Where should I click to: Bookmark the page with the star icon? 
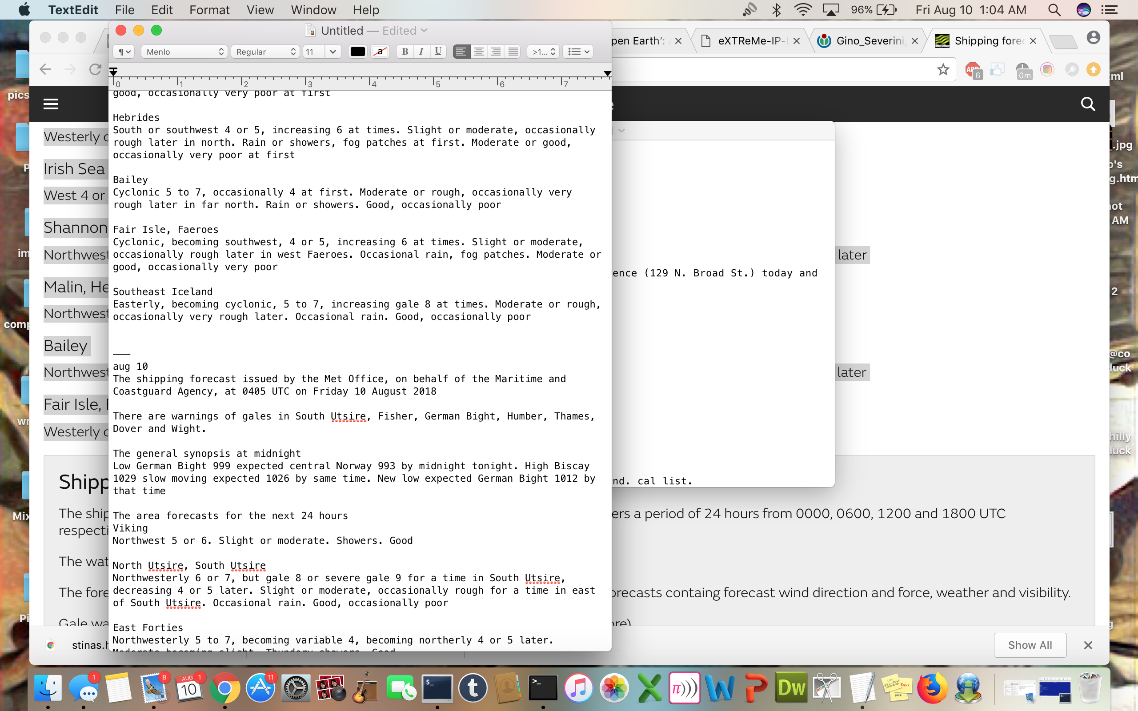(943, 70)
